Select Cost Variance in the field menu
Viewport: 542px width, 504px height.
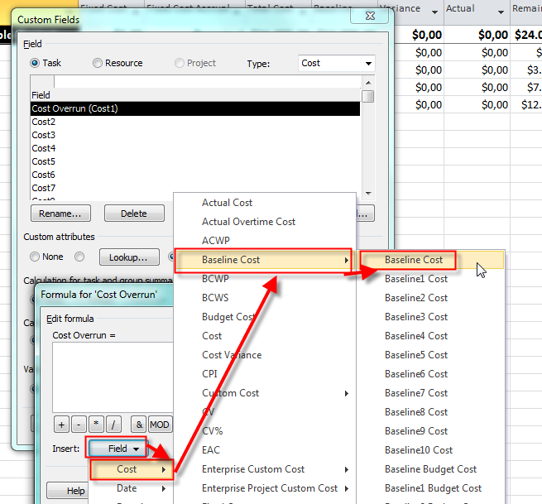tap(232, 355)
